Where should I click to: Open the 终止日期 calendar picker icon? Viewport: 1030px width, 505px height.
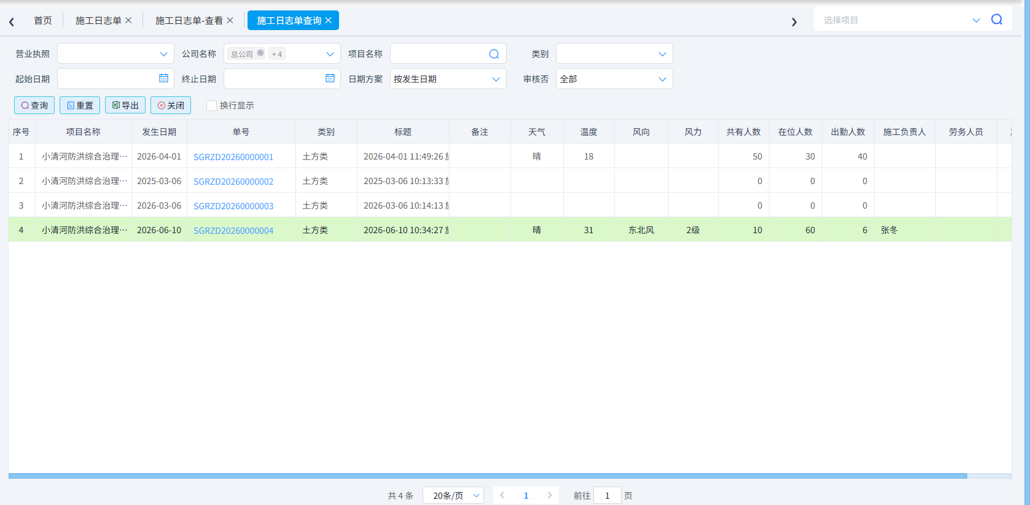(x=330, y=78)
